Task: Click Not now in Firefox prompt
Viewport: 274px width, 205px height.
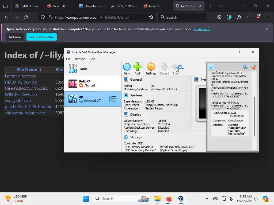Action: pyautogui.click(x=15, y=37)
